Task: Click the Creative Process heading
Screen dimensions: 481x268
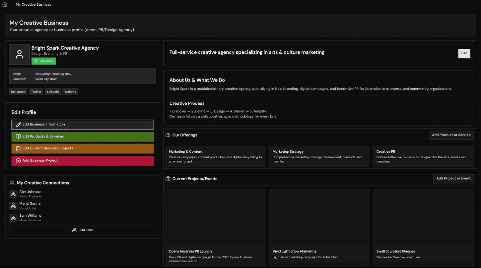Action: tap(187, 103)
